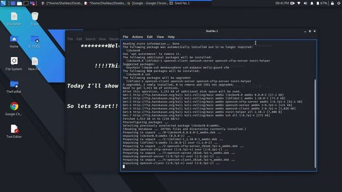This screenshot has height=192, width=342.
Task: Click the screen recorder tray icon
Action: [x=292, y=3]
